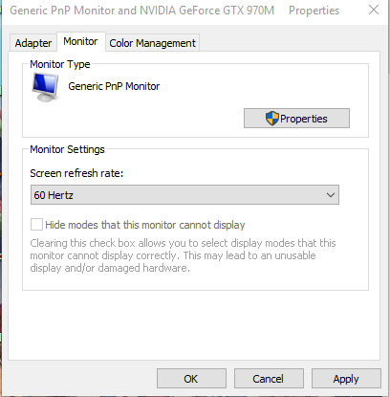Click the UAC shield icon on Properties button
The image size is (390, 397).
[x=271, y=119]
